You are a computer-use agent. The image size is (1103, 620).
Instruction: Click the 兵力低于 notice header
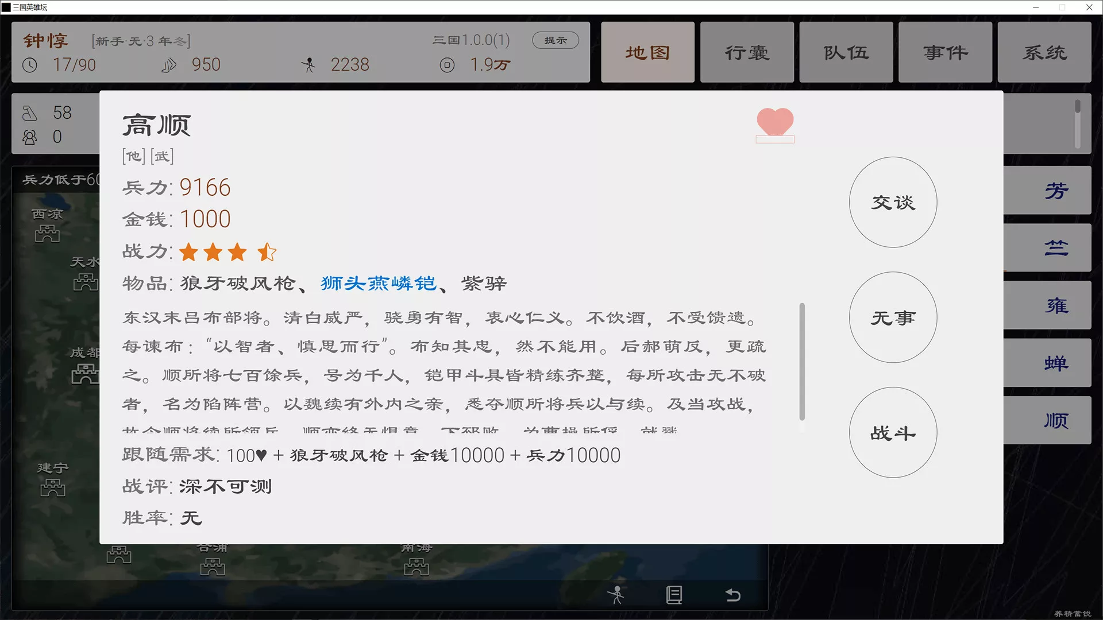coord(60,180)
